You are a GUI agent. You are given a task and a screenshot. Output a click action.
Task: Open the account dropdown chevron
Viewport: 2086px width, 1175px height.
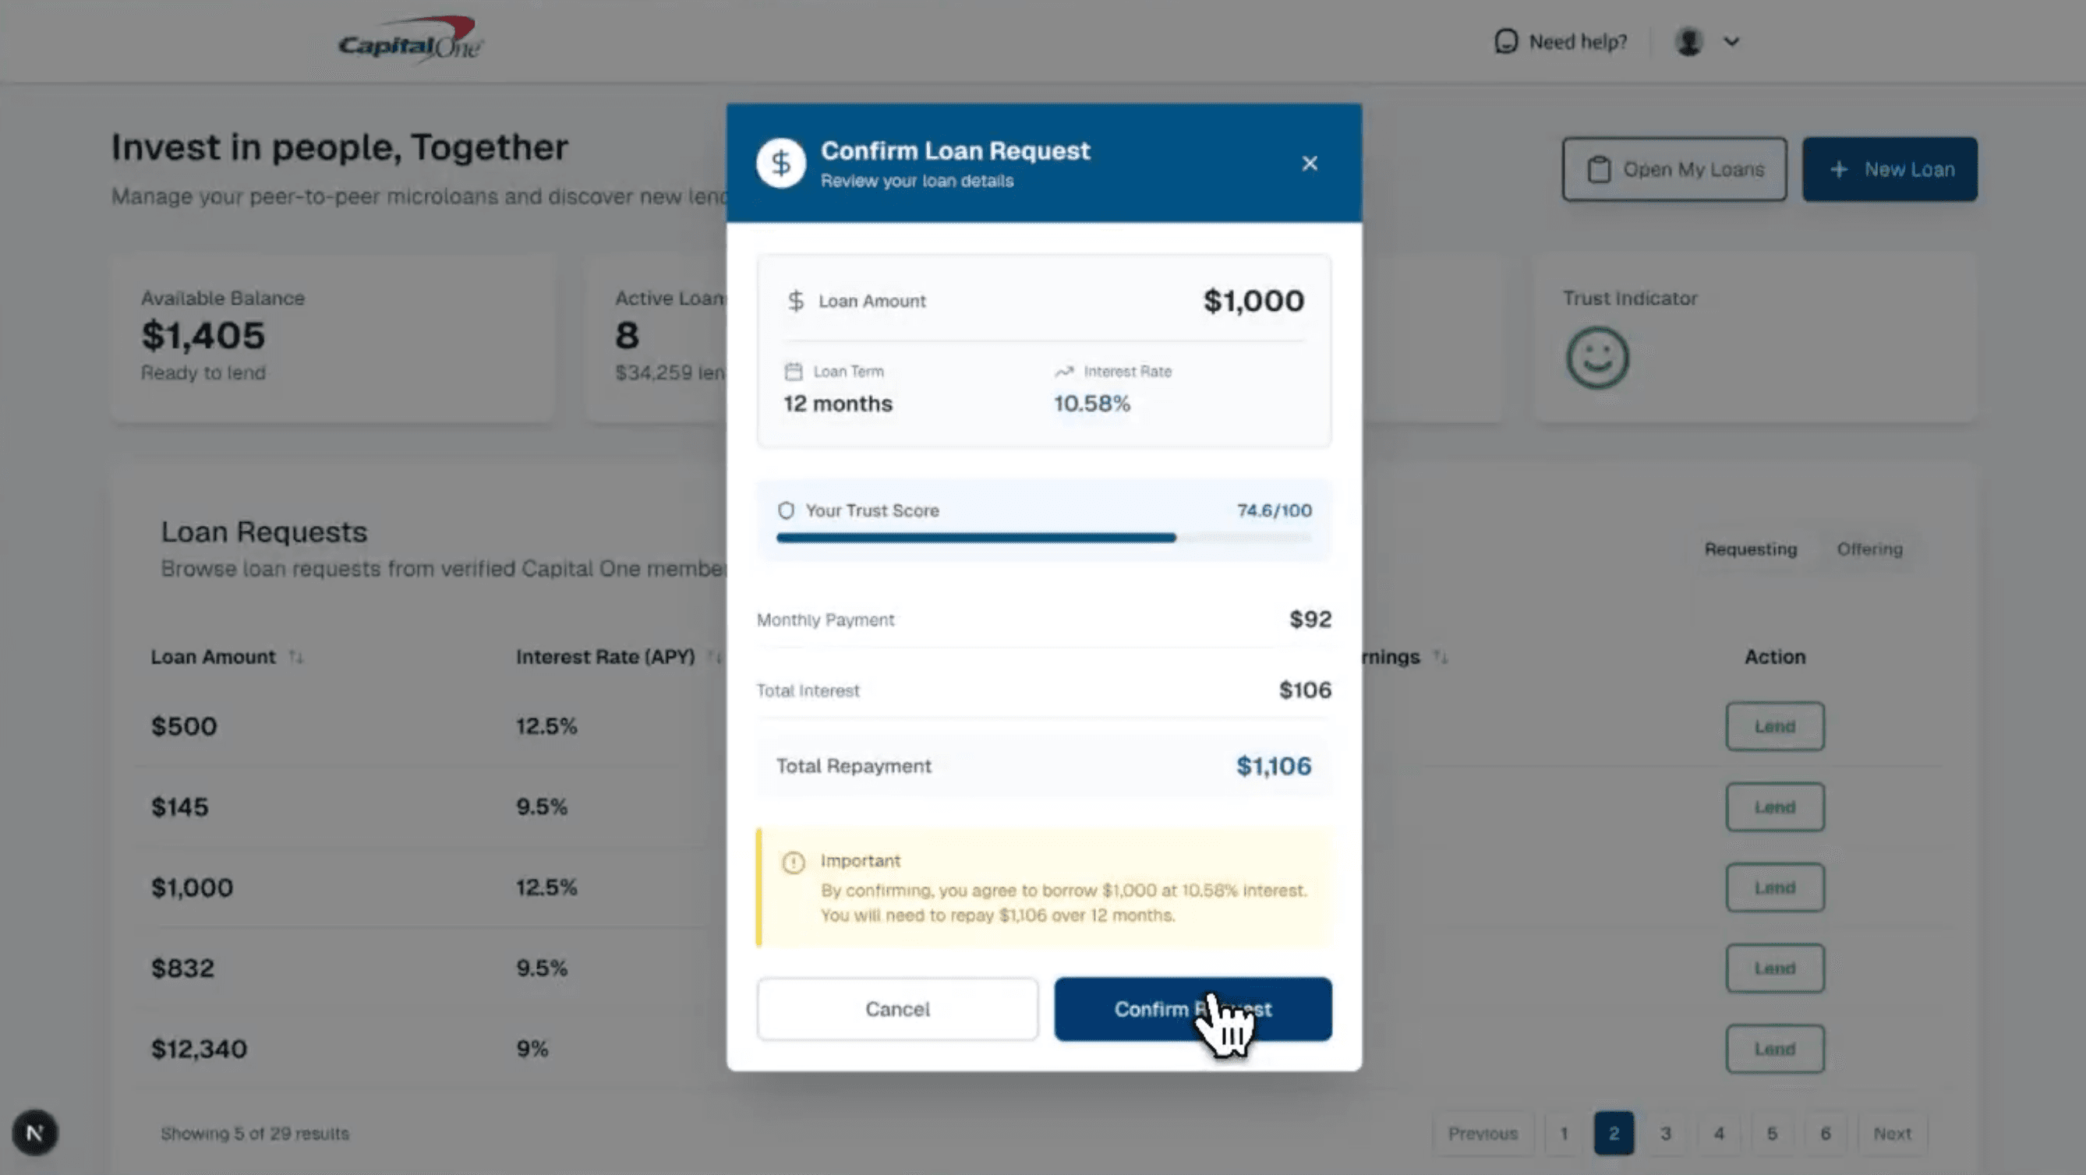(x=1731, y=41)
